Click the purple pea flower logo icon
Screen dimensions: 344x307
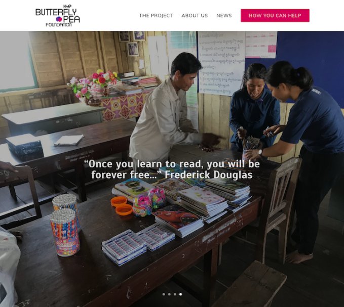59,19
